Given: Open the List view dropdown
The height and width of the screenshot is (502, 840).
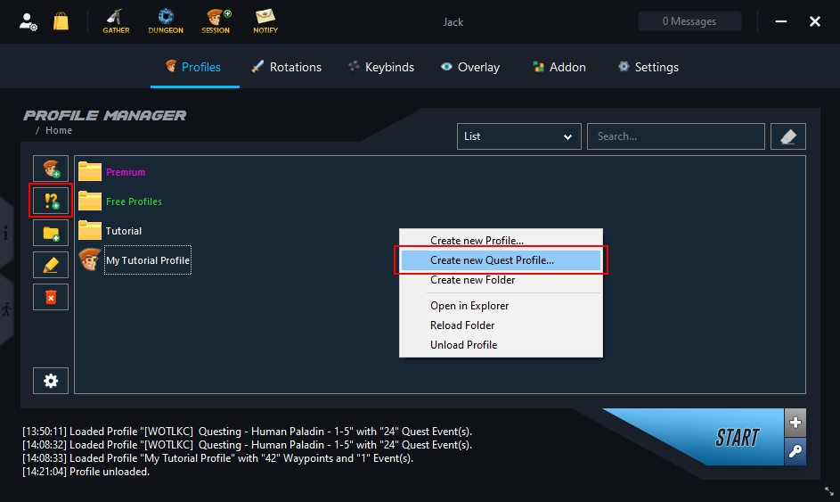Looking at the screenshot, I should 518,136.
